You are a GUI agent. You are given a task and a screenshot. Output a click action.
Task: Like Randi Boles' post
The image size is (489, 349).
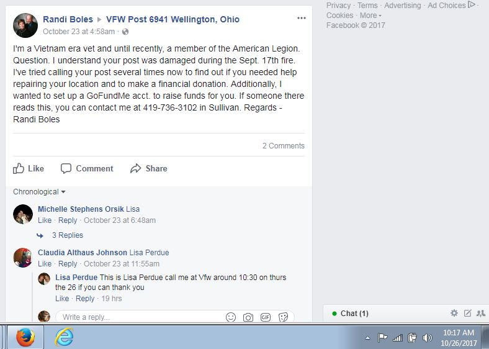[29, 168]
